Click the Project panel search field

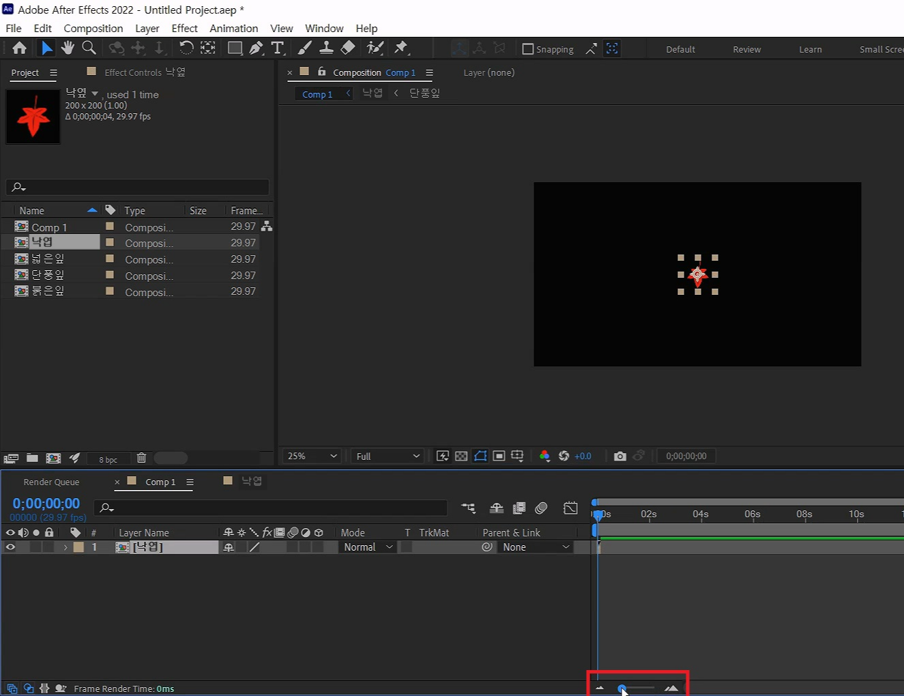coord(137,187)
